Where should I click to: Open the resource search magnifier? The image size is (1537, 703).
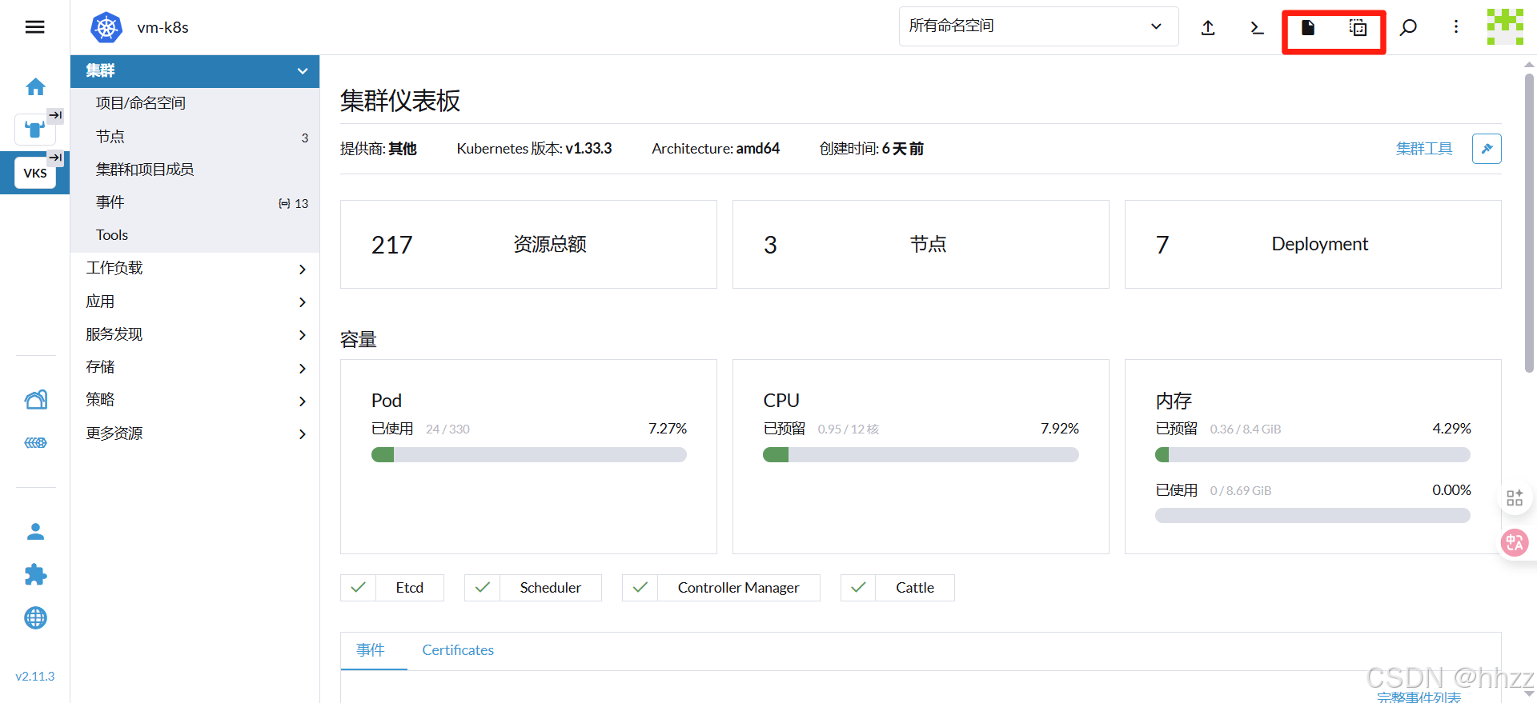1408,28
